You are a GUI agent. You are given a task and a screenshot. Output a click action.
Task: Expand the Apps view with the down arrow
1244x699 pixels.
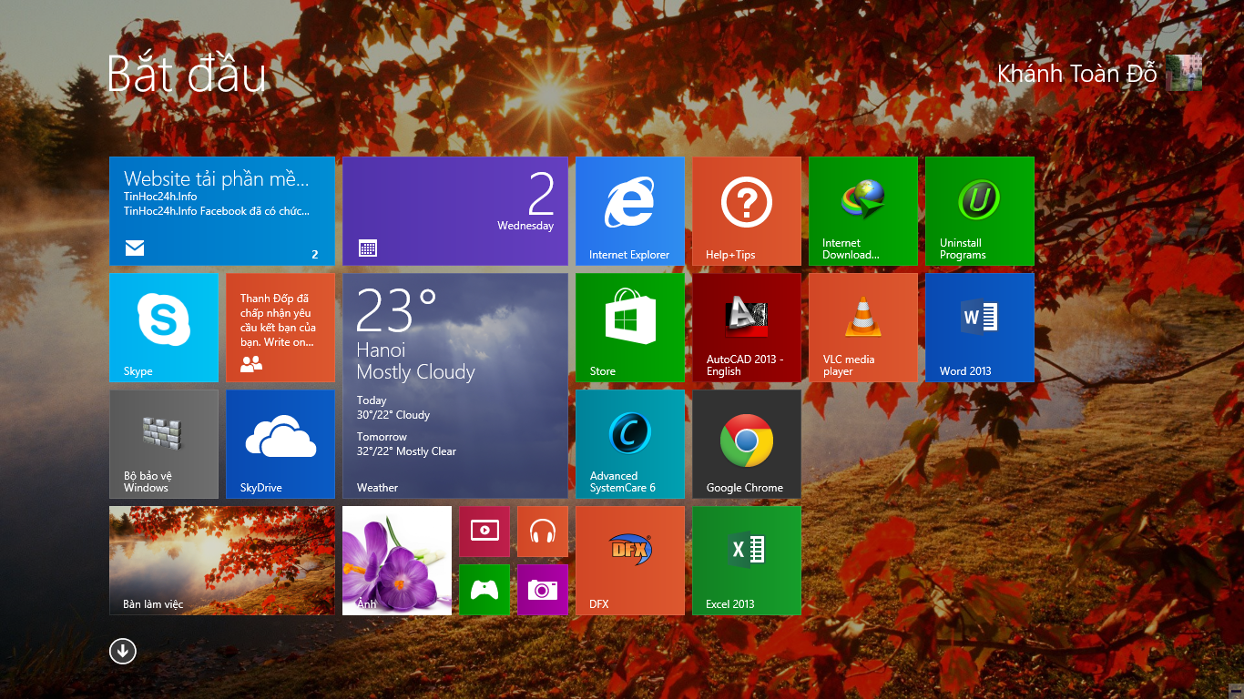122,651
